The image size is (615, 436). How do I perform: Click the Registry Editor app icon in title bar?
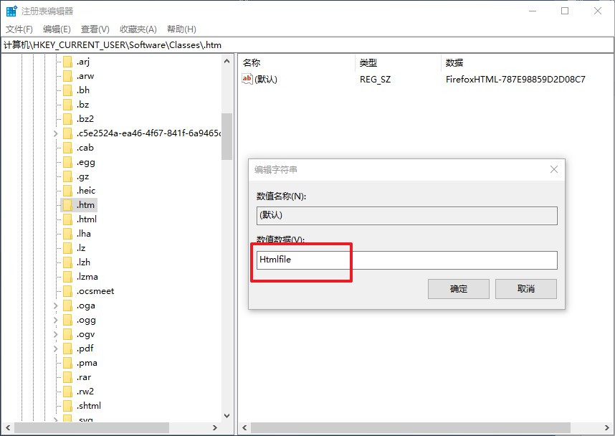tap(11, 11)
